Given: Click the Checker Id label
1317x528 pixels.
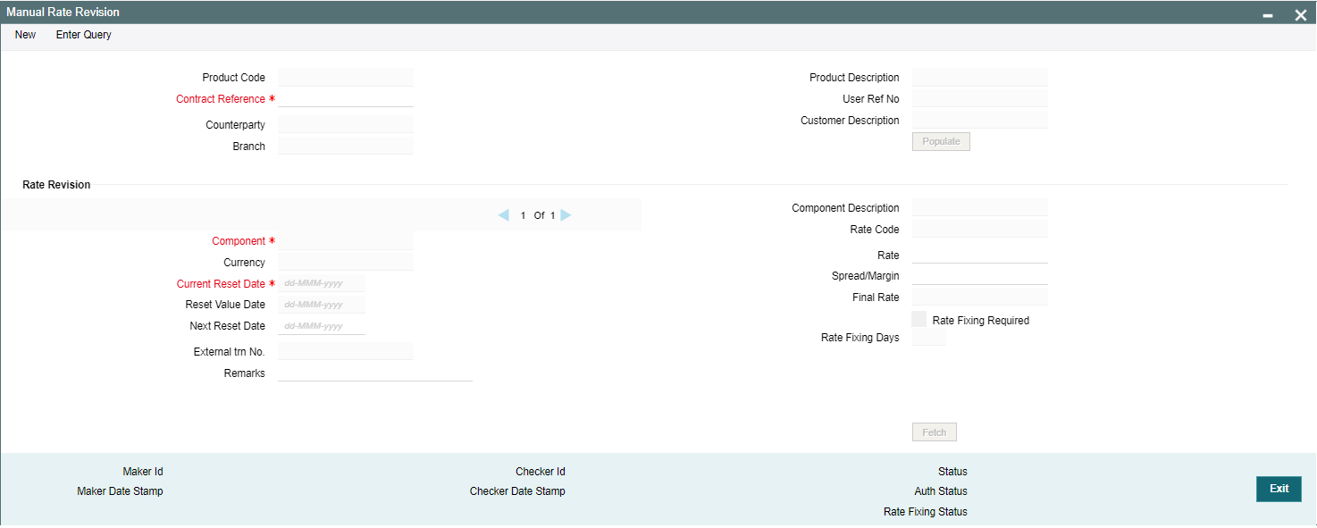Looking at the screenshot, I should click(x=541, y=472).
